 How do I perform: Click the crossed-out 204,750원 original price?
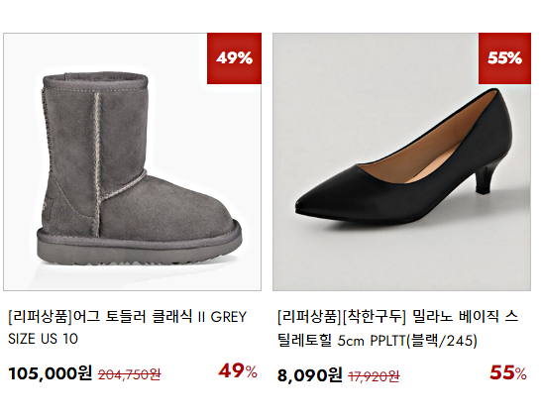click(130, 374)
